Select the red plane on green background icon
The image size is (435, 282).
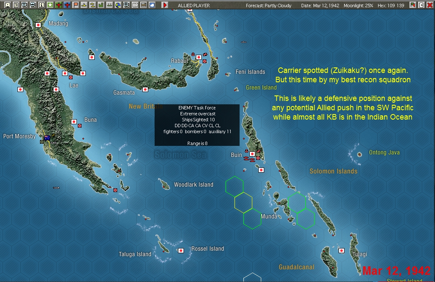pos(59,5)
